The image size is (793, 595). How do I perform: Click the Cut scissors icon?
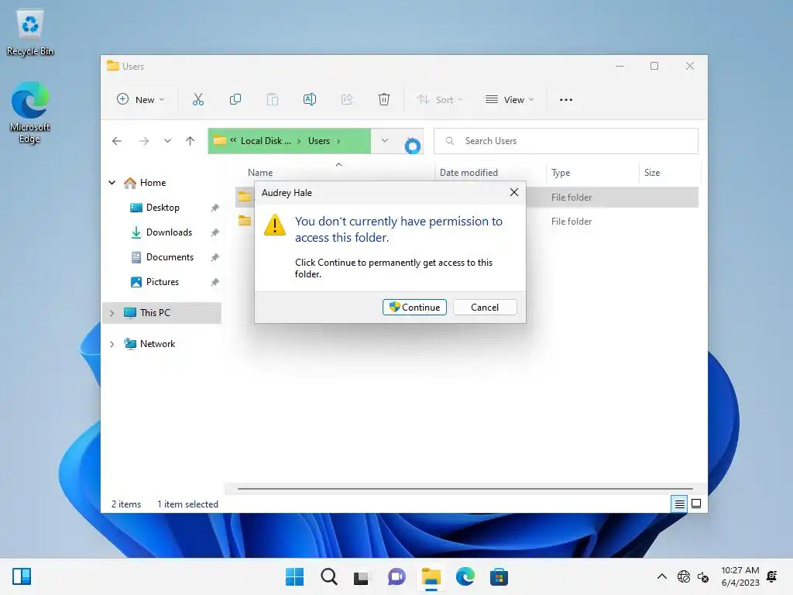[197, 100]
